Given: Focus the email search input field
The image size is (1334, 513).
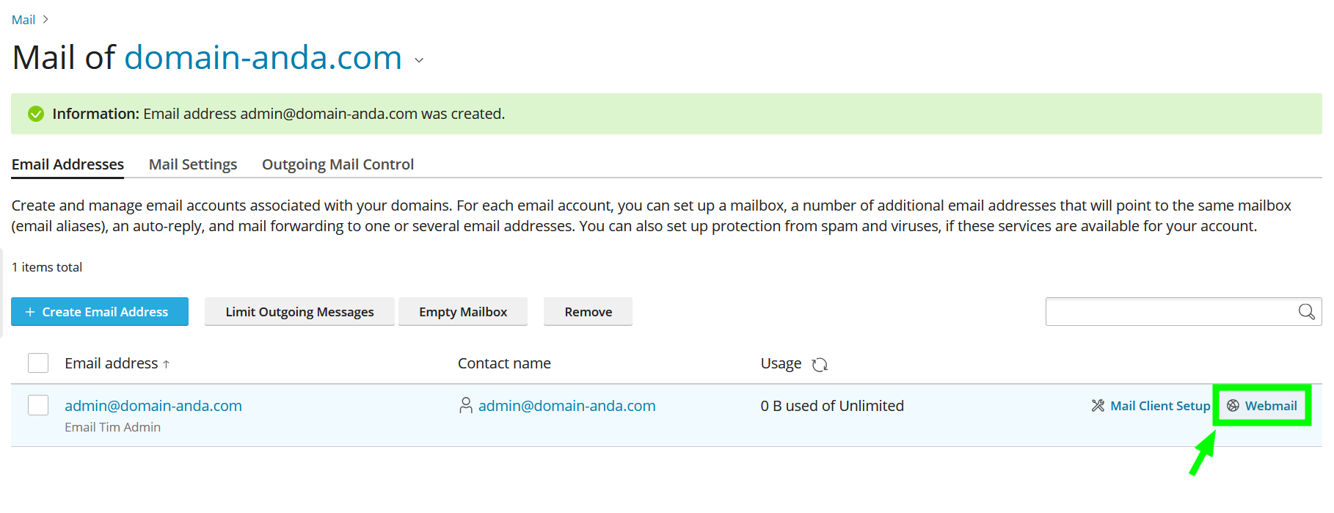Looking at the screenshot, I should (1170, 312).
